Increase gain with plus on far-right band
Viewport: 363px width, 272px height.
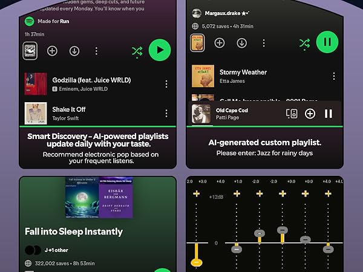(x=328, y=193)
